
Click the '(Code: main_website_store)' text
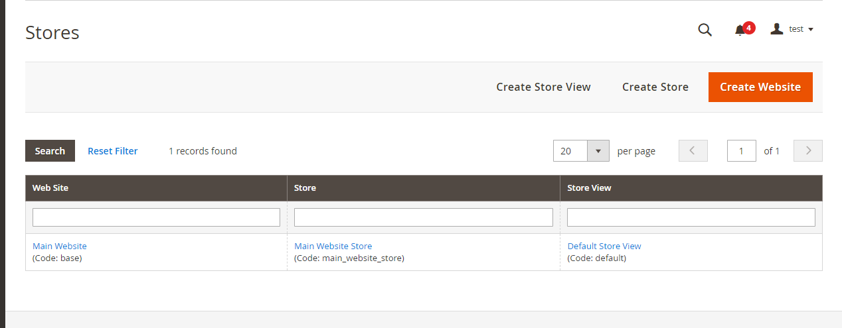click(x=349, y=258)
